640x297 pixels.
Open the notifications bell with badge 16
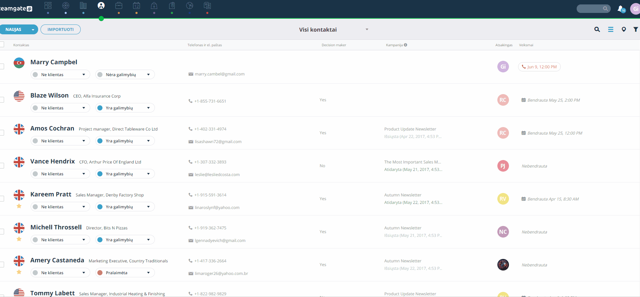(x=621, y=9)
